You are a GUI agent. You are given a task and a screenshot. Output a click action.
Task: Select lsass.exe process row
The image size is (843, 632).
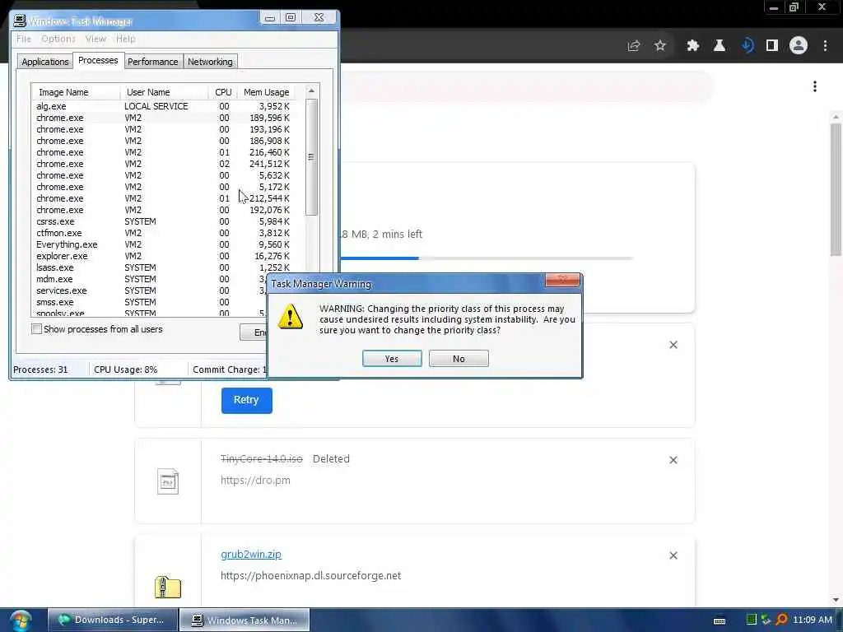[163, 267]
